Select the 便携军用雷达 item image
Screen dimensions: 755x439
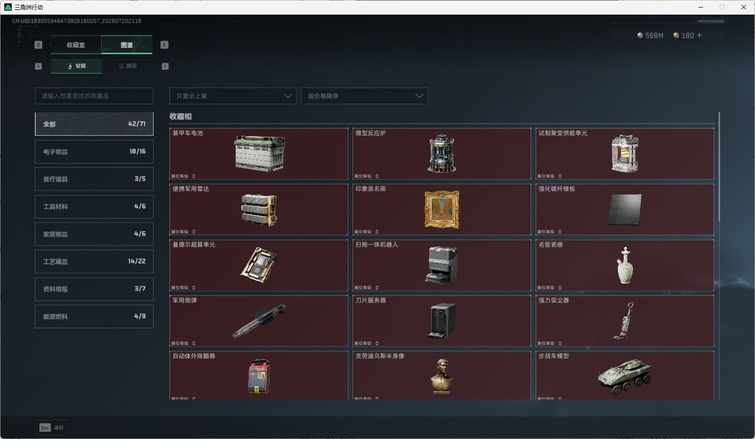(x=259, y=210)
